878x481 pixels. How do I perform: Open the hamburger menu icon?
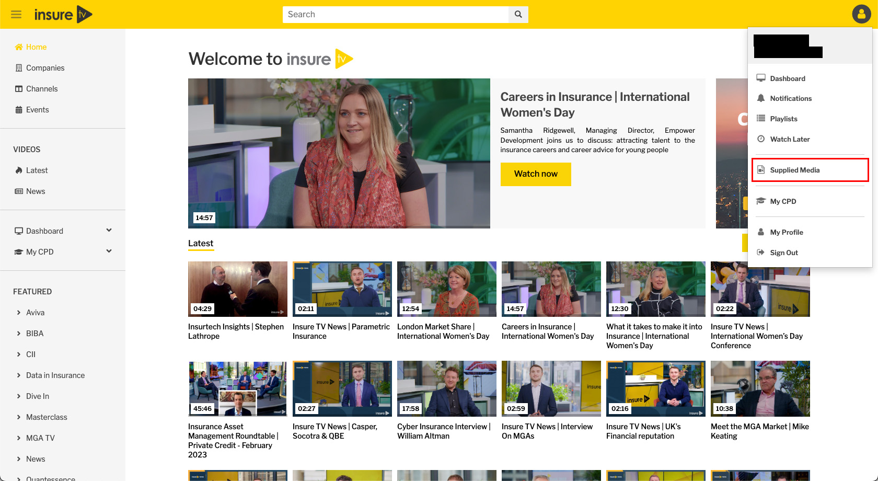(x=16, y=15)
